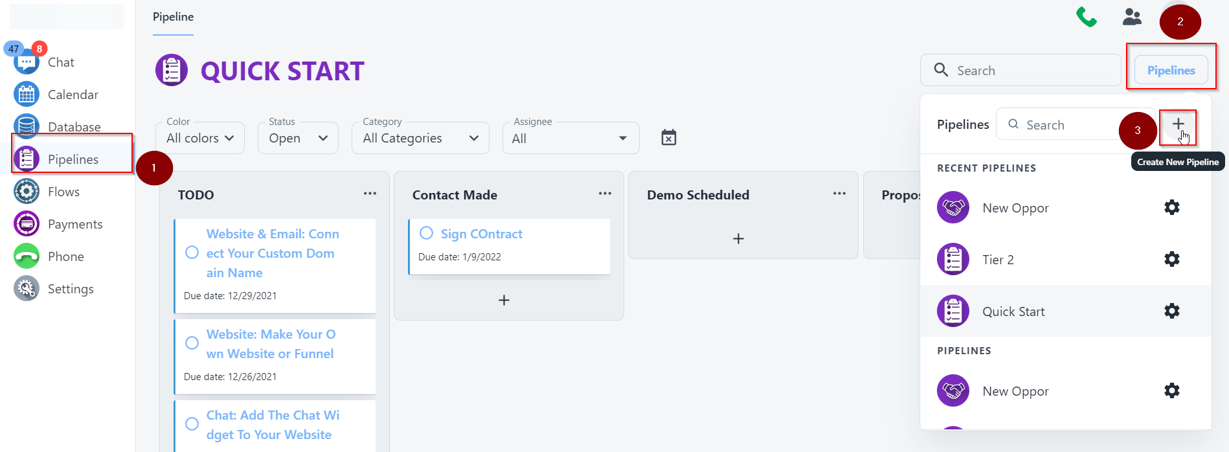The width and height of the screenshot is (1229, 452).
Task: Check off the Chat widget task circle
Action: [192, 424]
